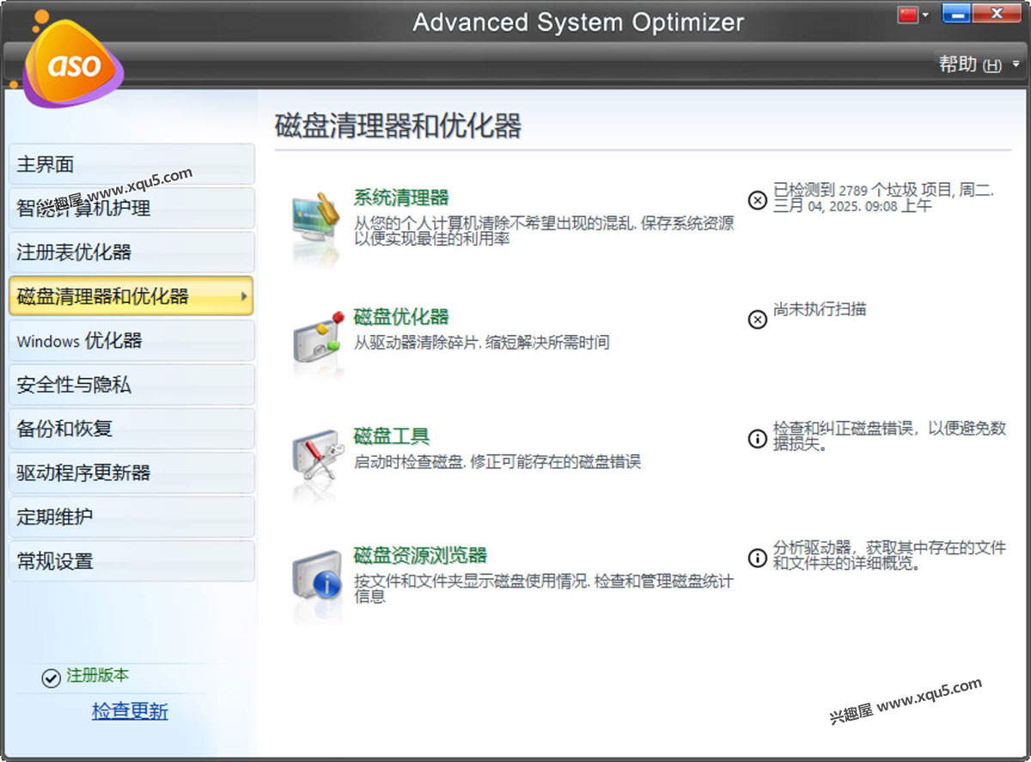Viewport: 1031px width, 762px height.
Task: Click the 分析驱动器, 获取其中存在的文件 info text
Action: (889, 556)
